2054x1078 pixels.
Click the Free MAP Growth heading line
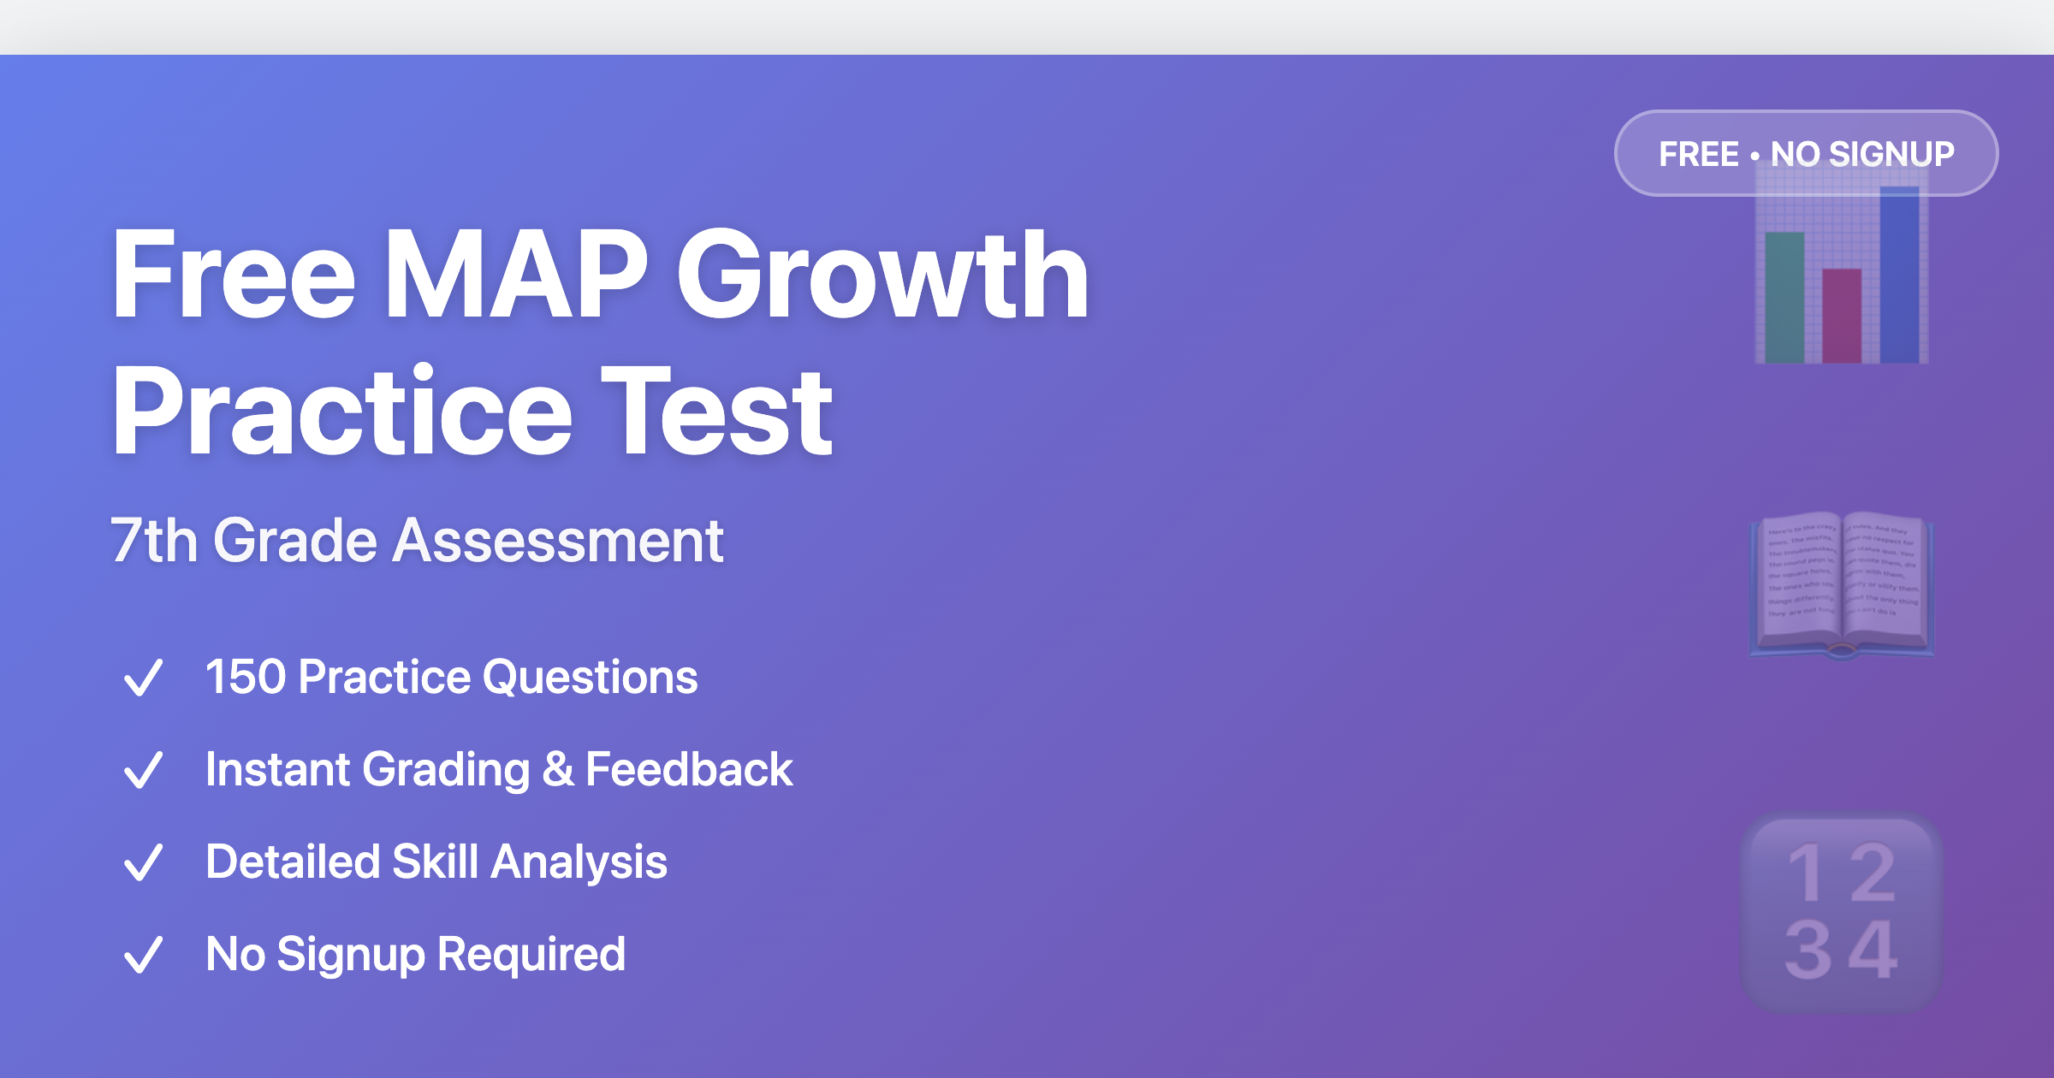(x=600, y=275)
